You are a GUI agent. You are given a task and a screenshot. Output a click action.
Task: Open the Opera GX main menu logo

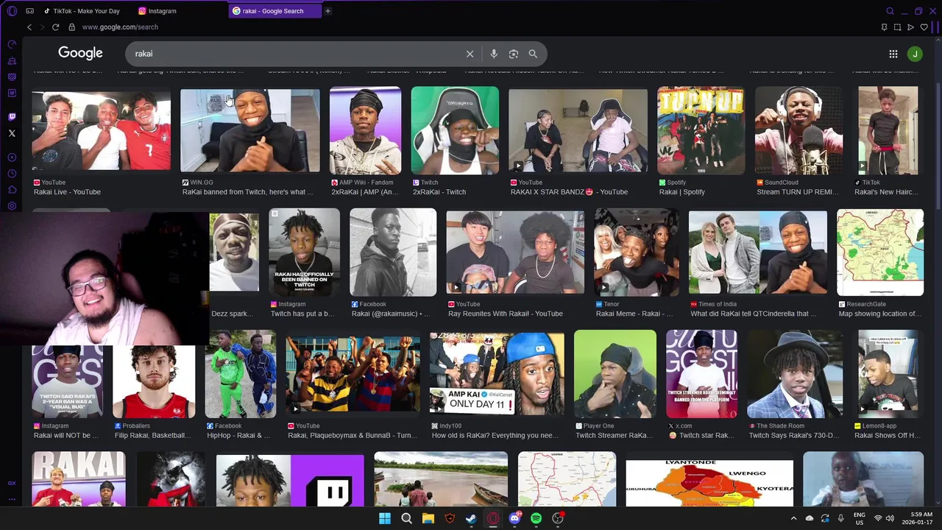tap(12, 11)
